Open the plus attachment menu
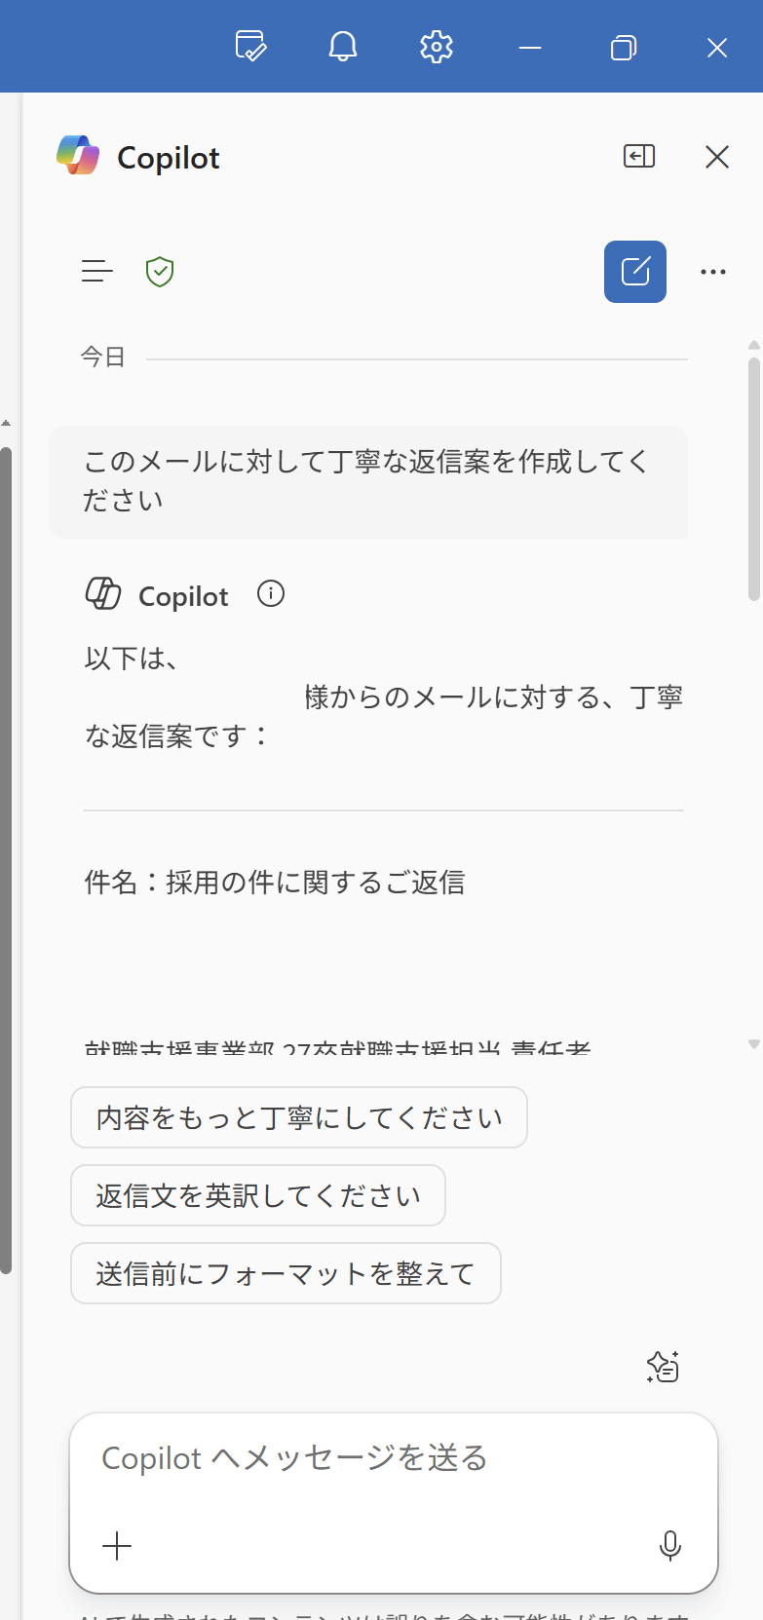This screenshot has height=1620, width=763. tap(117, 1546)
